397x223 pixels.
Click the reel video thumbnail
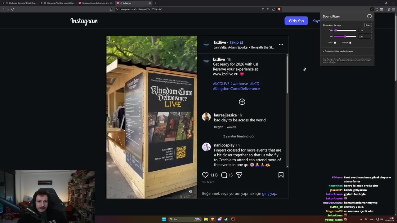pyautogui.click(x=152, y=117)
